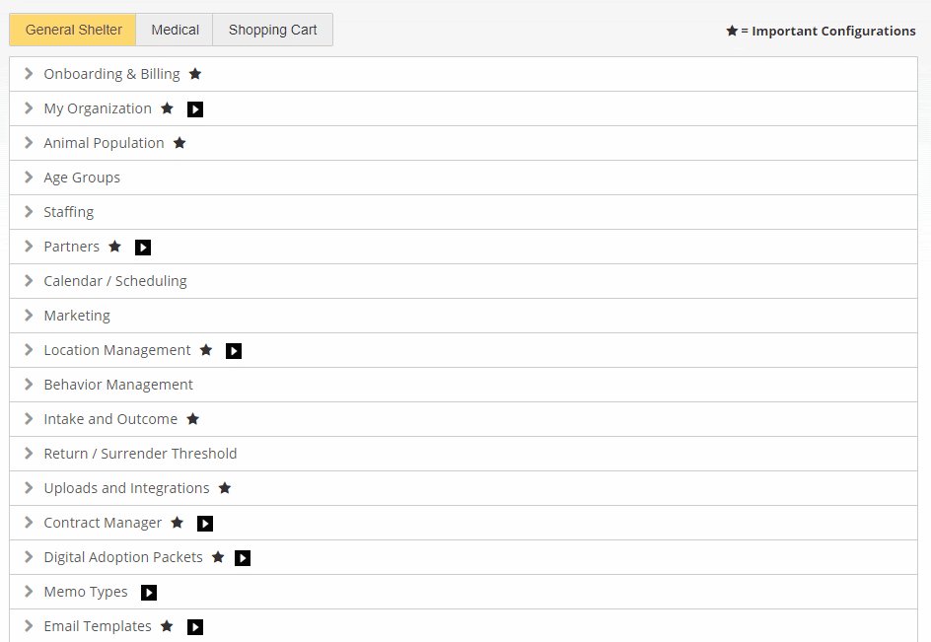Open Behavior Management settings
This screenshot has height=642, width=931.
(x=464, y=385)
